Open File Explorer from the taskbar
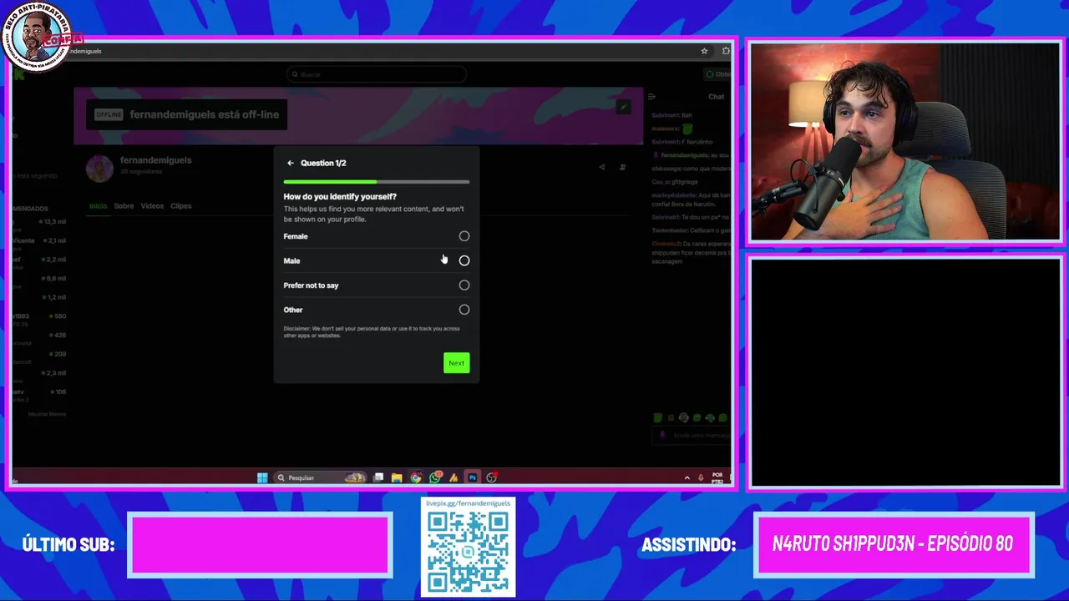 (x=397, y=477)
